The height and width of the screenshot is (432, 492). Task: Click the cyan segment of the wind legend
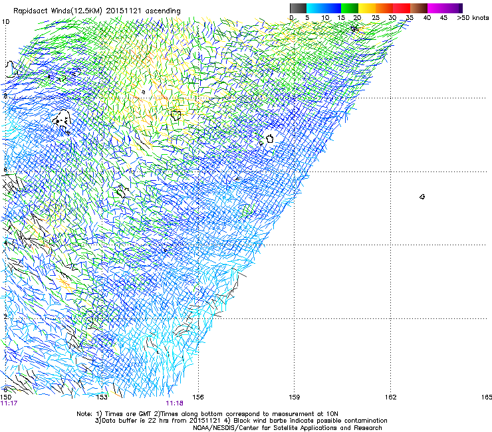tap(314, 8)
